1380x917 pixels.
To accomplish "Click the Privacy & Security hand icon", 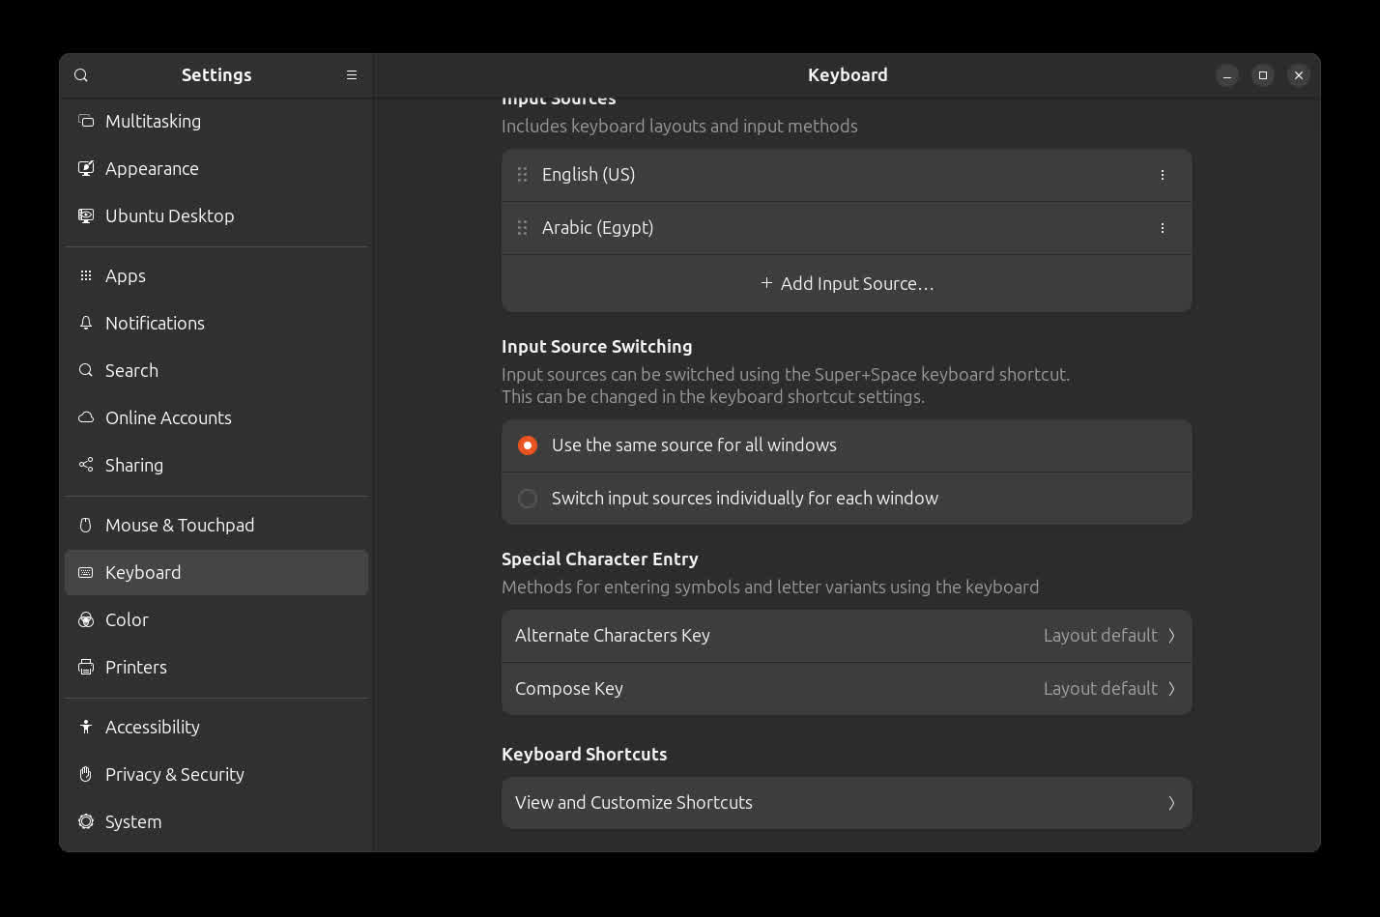I will click(x=86, y=774).
